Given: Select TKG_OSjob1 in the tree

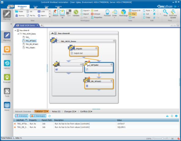Looking at the screenshot, I should [x=30, y=48].
